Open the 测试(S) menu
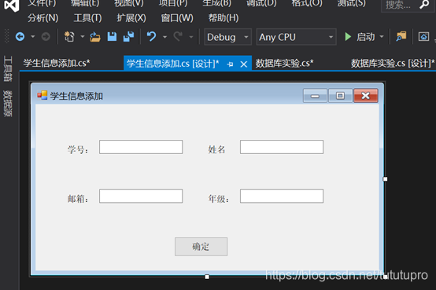 [352, 3]
